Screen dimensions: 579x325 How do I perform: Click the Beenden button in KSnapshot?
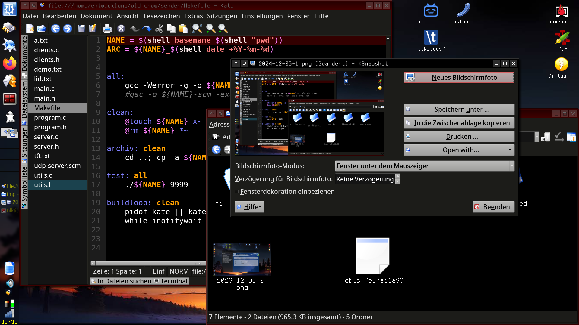tap(493, 207)
